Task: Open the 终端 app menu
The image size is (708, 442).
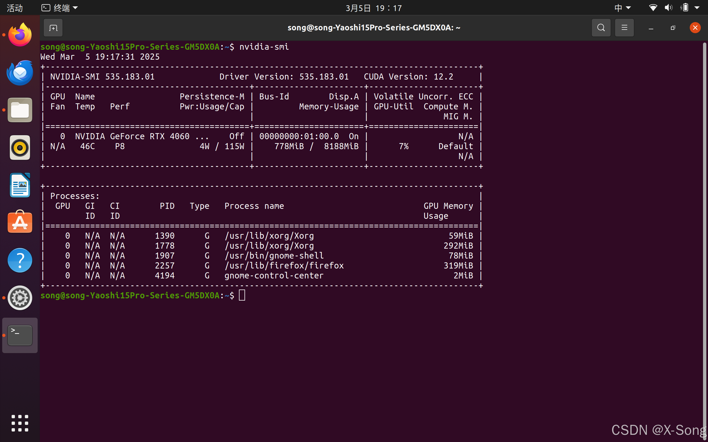Action: pos(60,8)
